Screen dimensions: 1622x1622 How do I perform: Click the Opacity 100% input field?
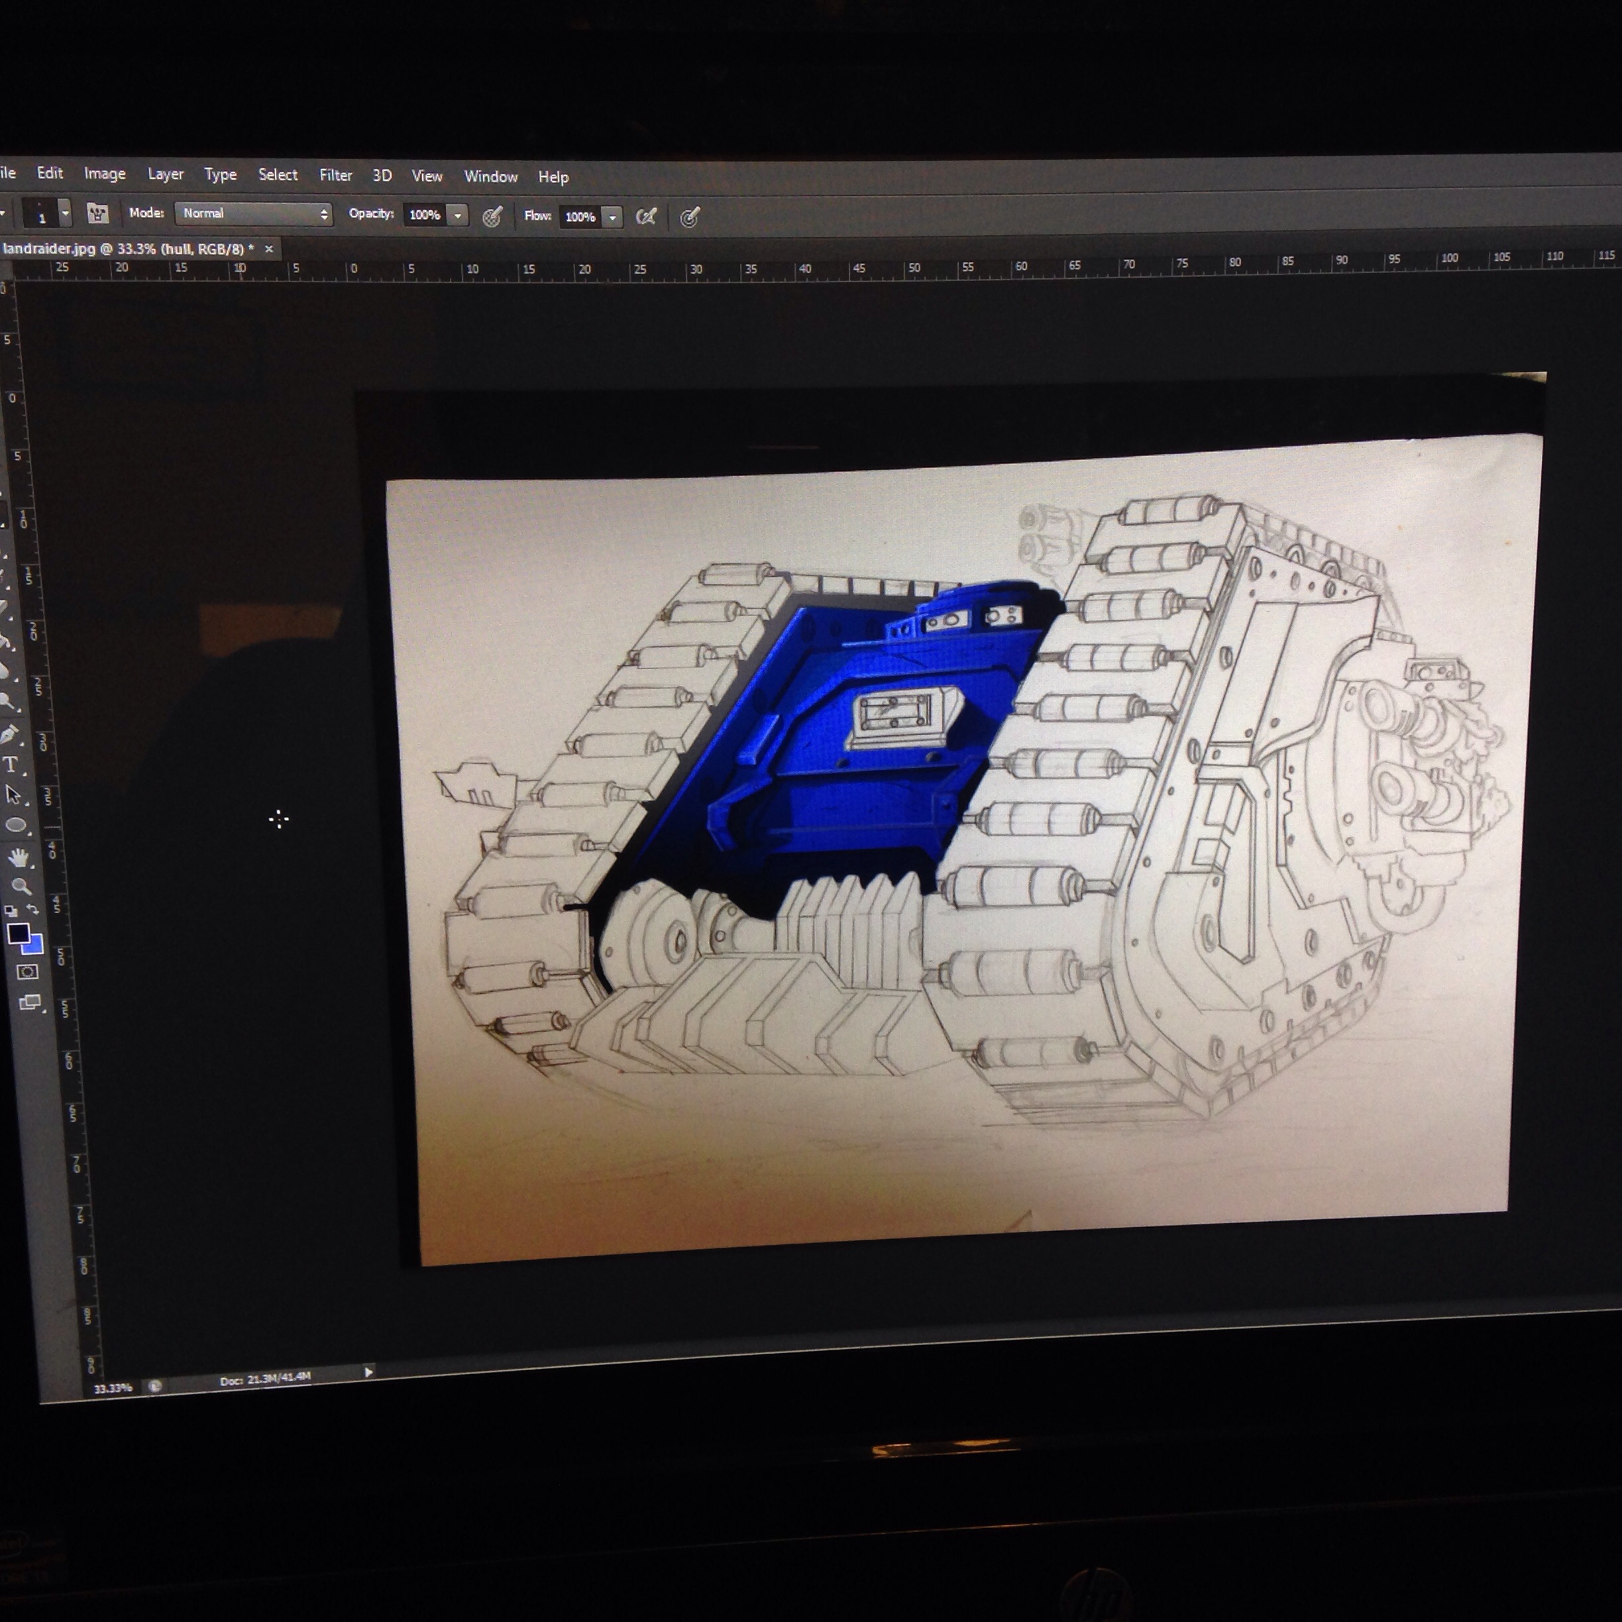(x=424, y=215)
